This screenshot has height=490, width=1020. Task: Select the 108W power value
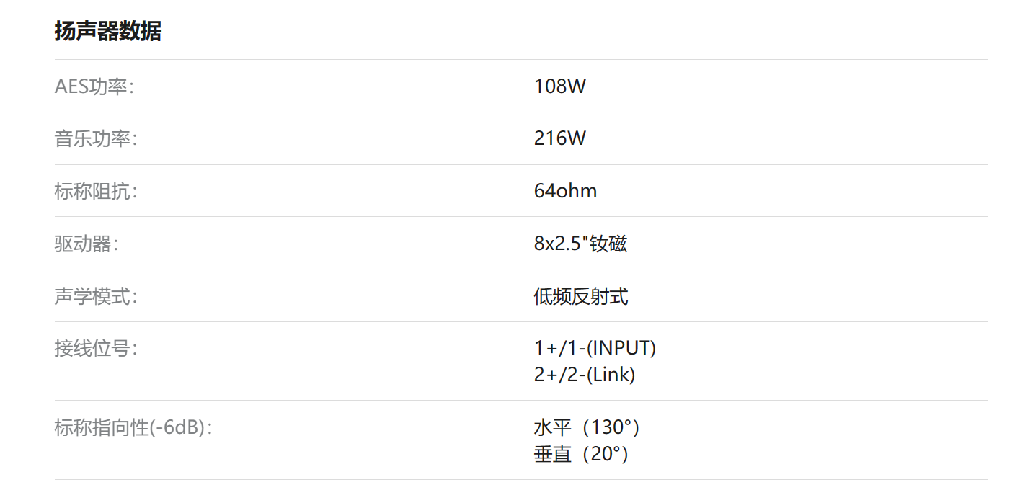(560, 86)
